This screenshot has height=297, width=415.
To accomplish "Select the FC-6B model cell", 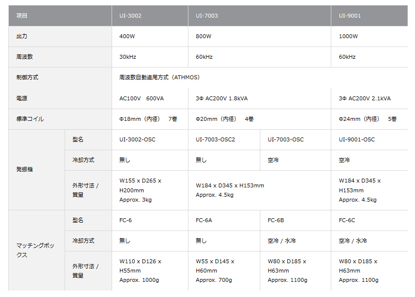I will (x=276, y=220).
